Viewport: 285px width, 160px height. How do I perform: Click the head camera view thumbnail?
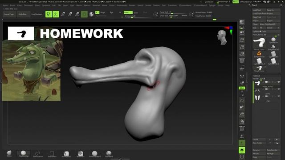tap(222, 37)
